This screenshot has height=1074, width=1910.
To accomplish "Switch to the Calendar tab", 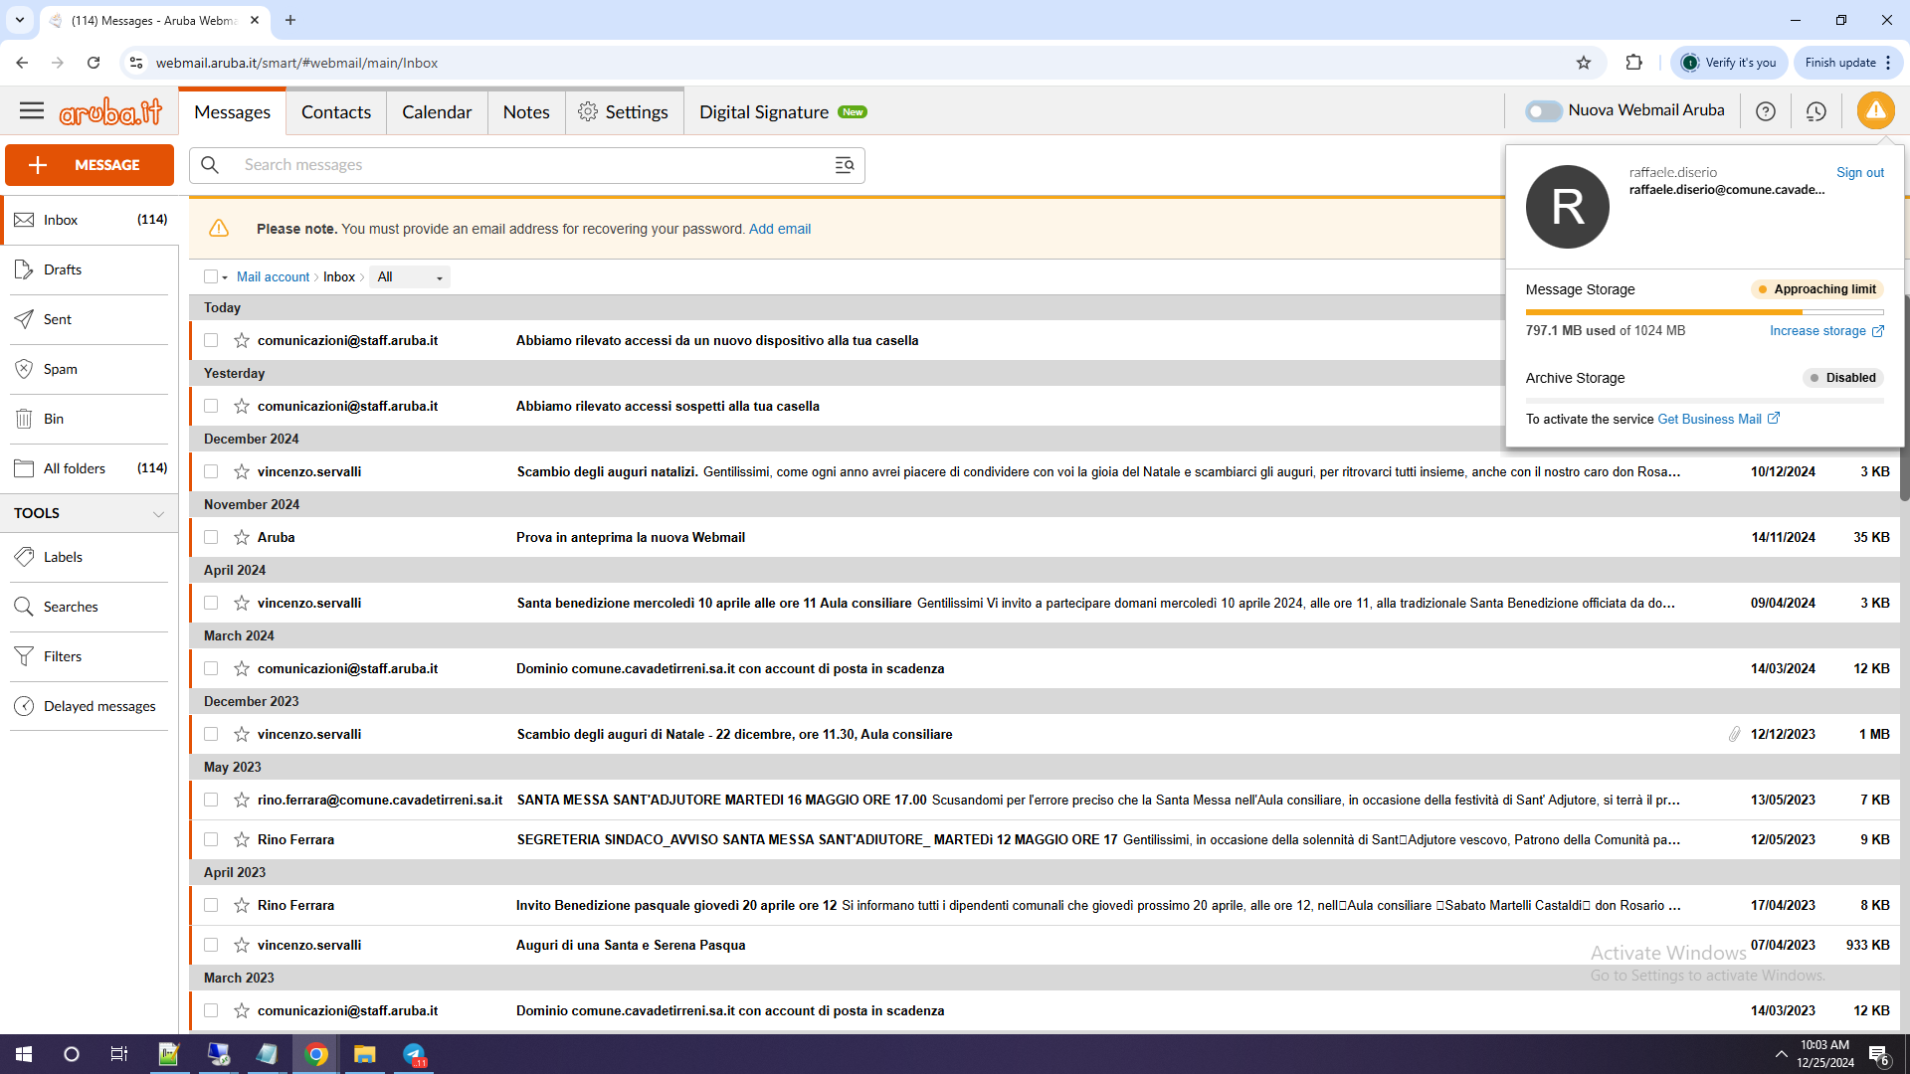I will tap(437, 112).
